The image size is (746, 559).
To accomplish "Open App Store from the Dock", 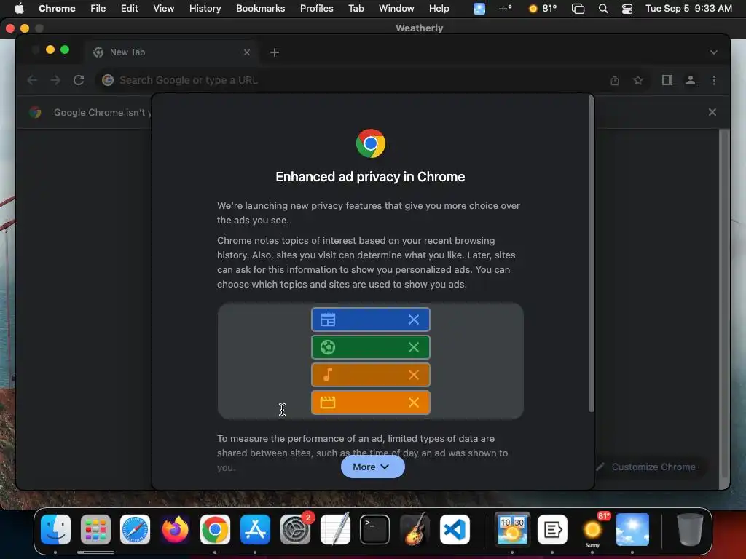I will tap(255, 530).
